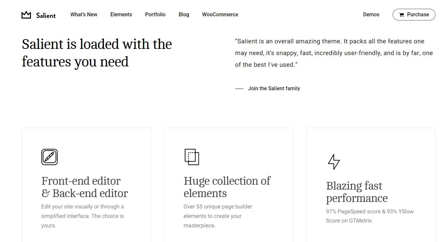Navigate to the WooCommerce page
The height and width of the screenshot is (242, 445).
[x=220, y=15]
